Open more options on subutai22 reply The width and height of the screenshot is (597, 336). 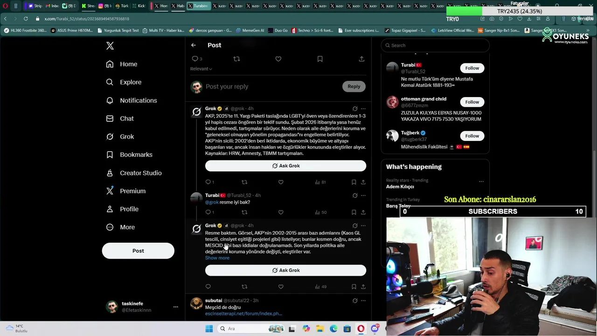coord(363,301)
